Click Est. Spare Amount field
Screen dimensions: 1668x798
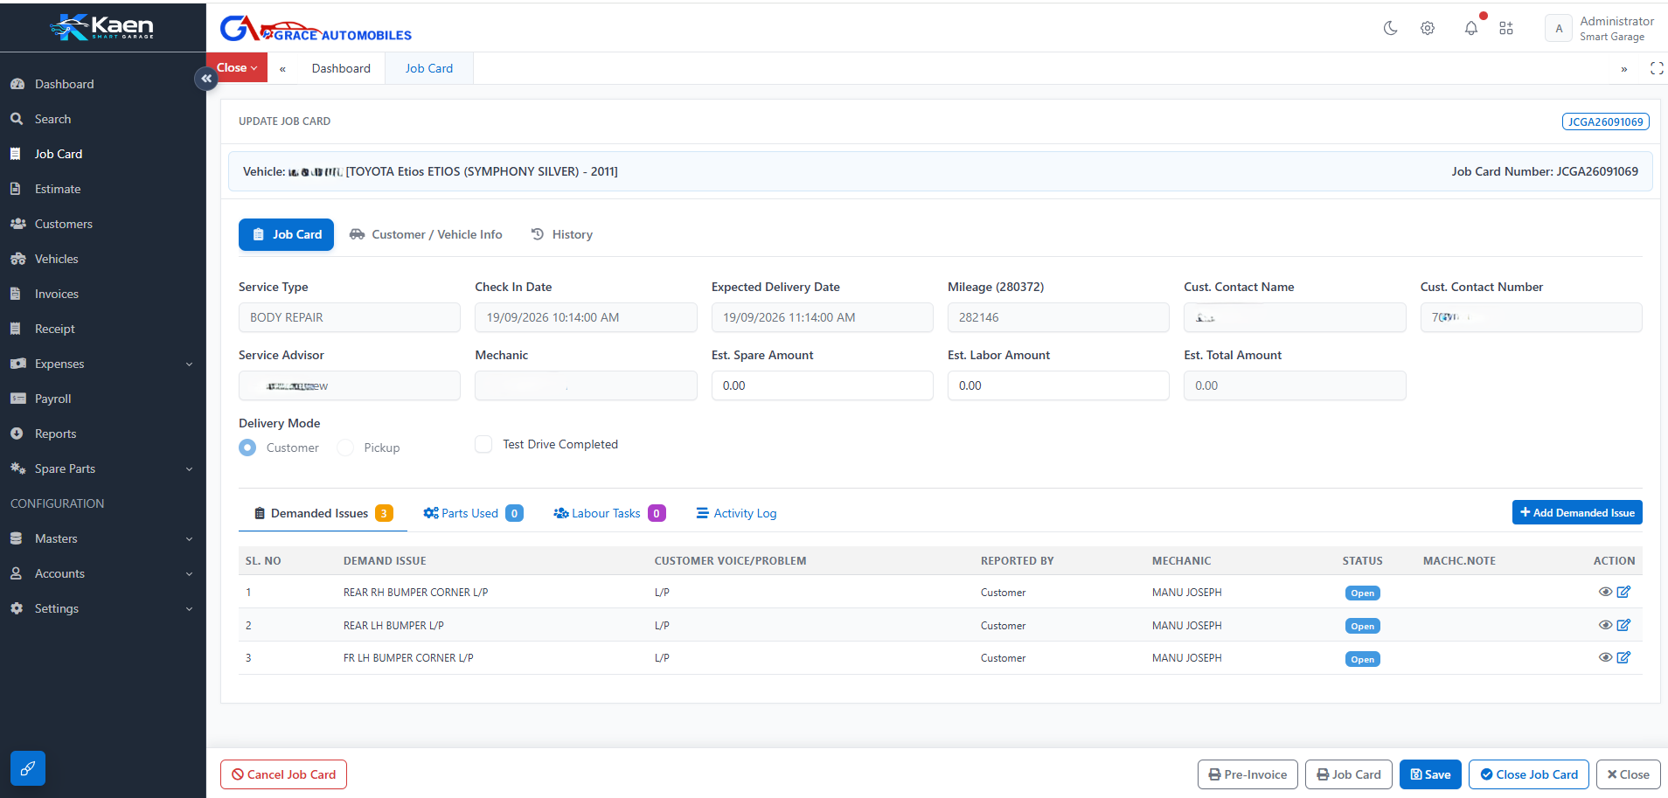(x=822, y=385)
